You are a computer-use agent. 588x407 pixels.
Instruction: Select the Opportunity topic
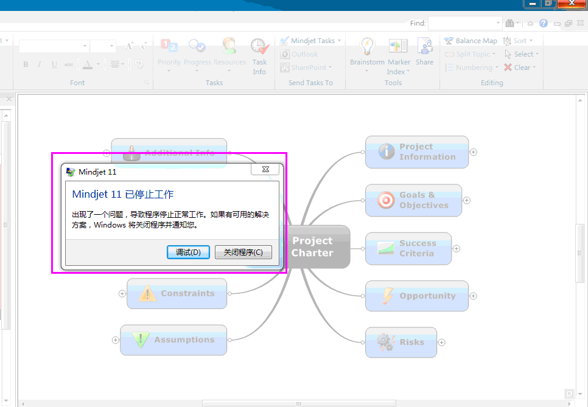(417, 296)
